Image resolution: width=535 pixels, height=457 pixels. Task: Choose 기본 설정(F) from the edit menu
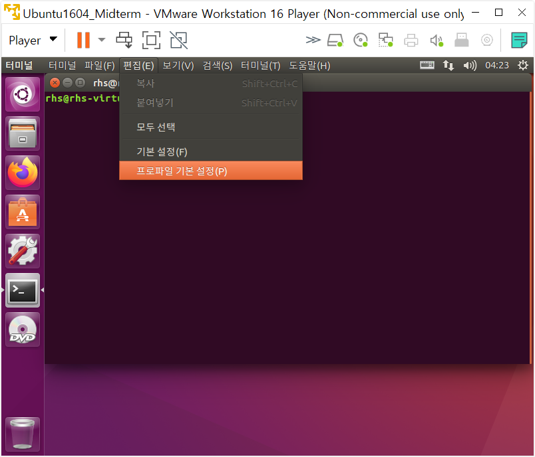click(211, 151)
